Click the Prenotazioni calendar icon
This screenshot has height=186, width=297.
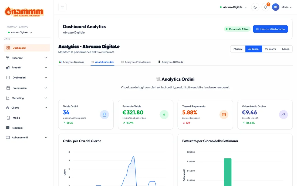tap(8, 88)
